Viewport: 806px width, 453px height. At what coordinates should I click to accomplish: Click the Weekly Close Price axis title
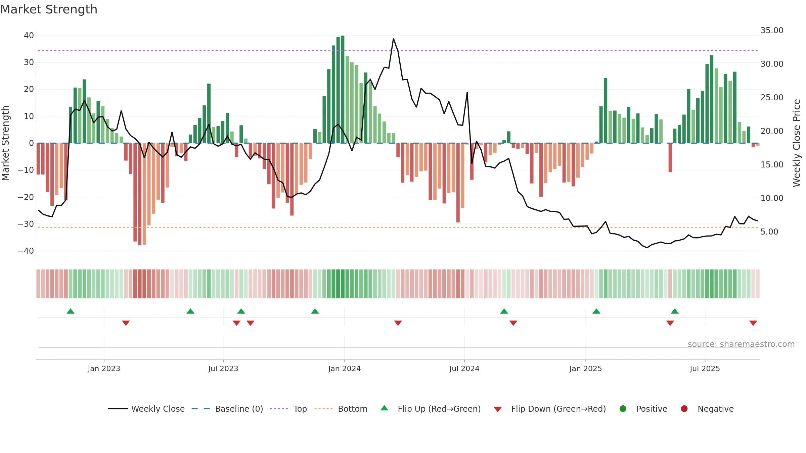pos(797,143)
